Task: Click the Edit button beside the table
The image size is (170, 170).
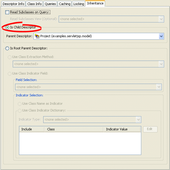Action: [x=150, y=129]
